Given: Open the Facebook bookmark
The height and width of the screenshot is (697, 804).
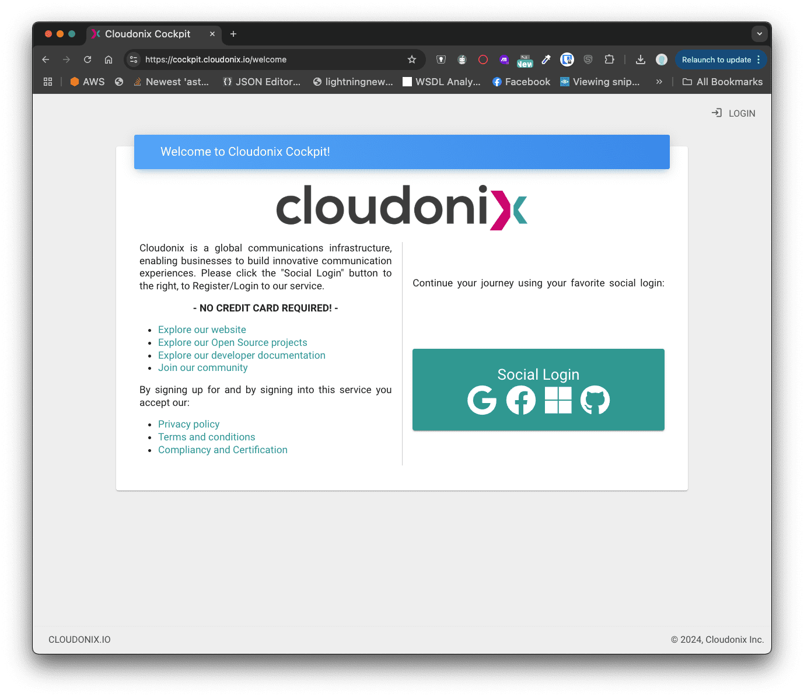Looking at the screenshot, I should click(x=521, y=82).
